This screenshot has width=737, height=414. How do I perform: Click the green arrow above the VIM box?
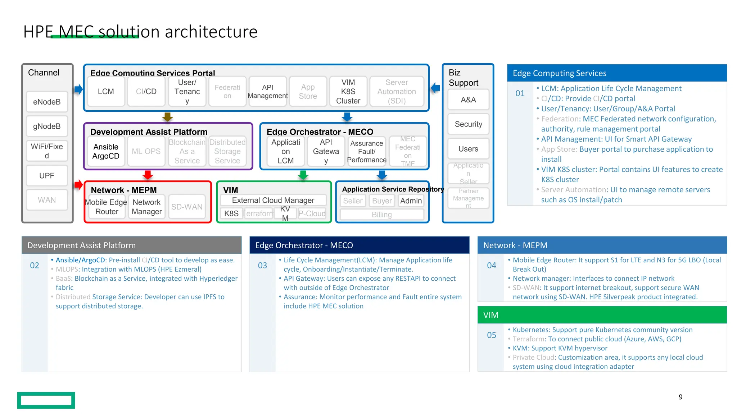[x=303, y=175]
